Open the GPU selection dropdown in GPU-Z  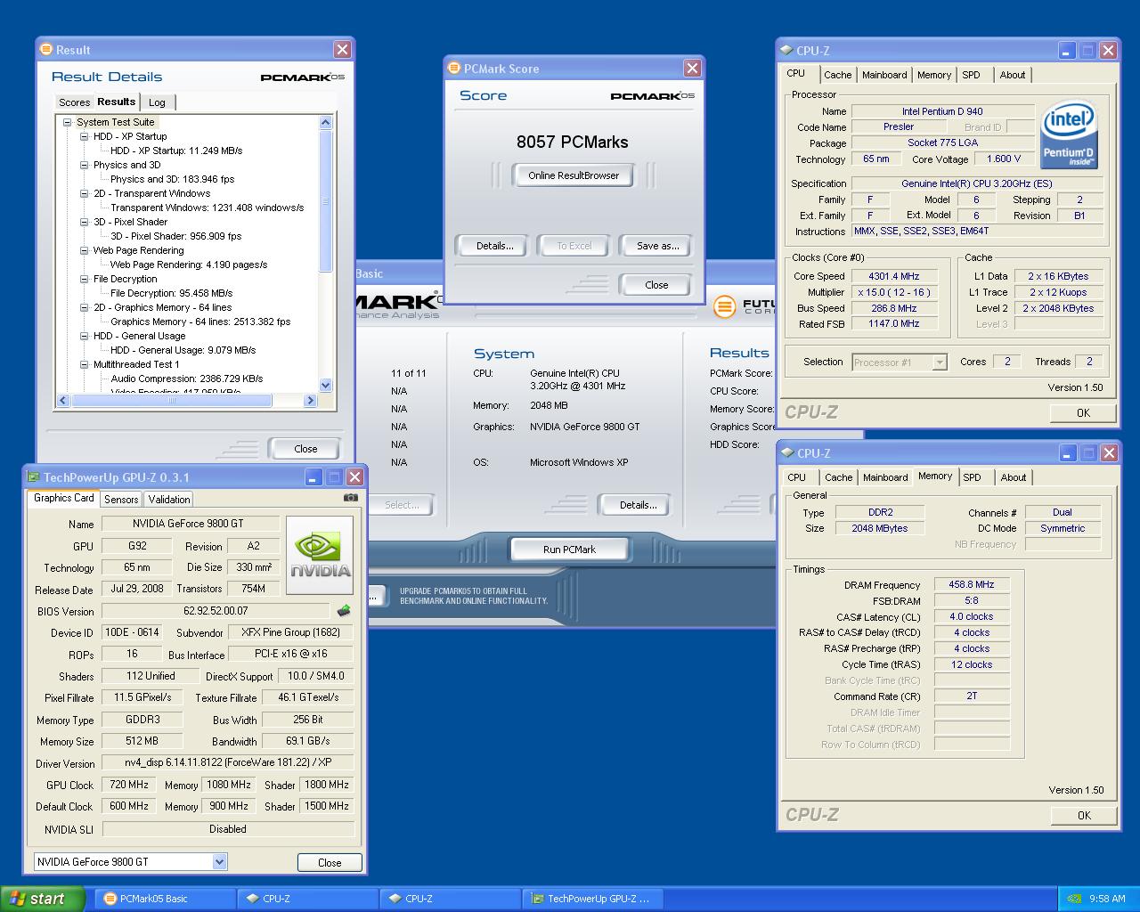pos(219,862)
